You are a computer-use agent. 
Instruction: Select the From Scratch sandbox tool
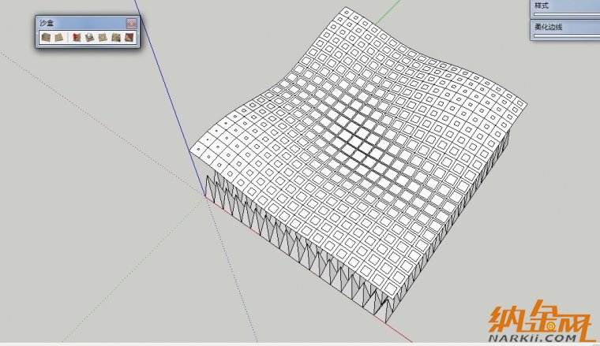pyautogui.click(x=58, y=37)
